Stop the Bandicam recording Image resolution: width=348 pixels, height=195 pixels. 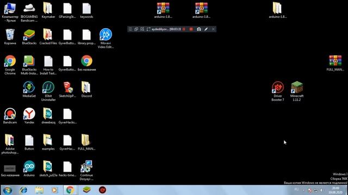pos(191,29)
